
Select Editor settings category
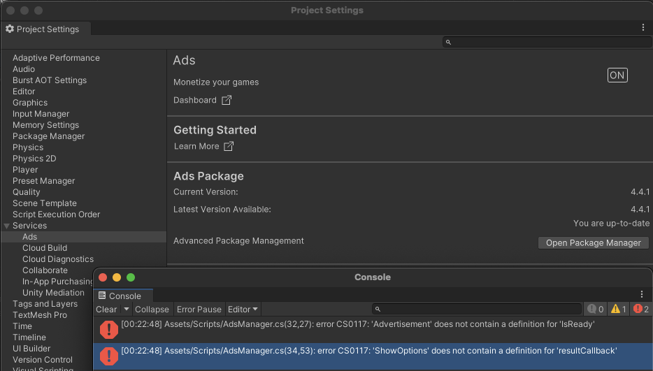pyautogui.click(x=24, y=92)
